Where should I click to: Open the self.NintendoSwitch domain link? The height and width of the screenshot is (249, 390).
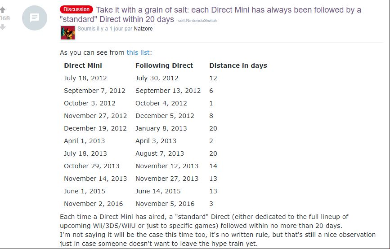coord(197,21)
